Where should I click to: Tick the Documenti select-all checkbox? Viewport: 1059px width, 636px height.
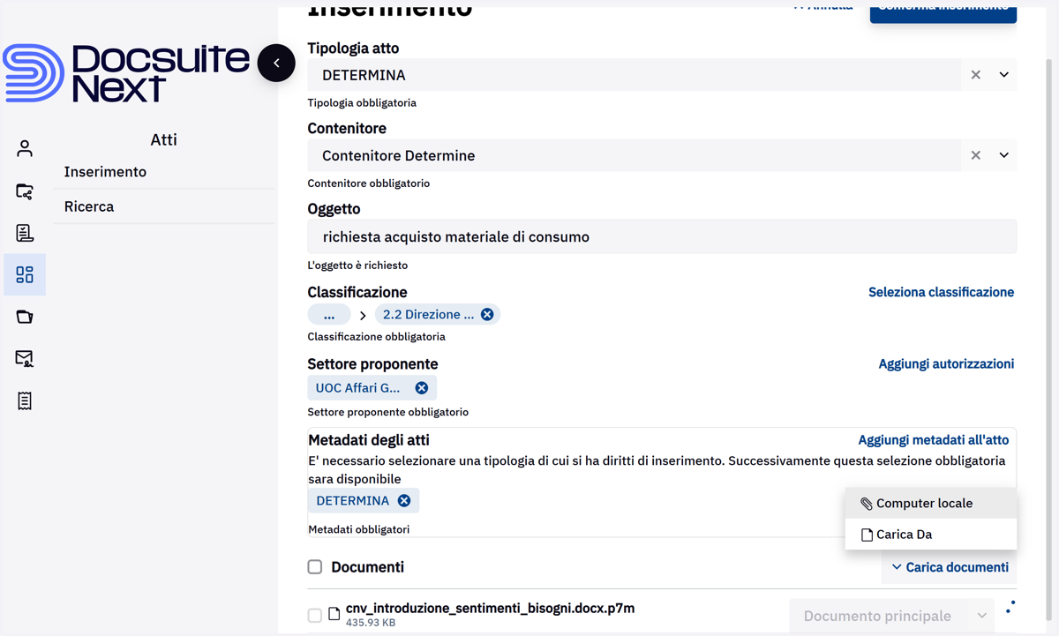(x=315, y=567)
